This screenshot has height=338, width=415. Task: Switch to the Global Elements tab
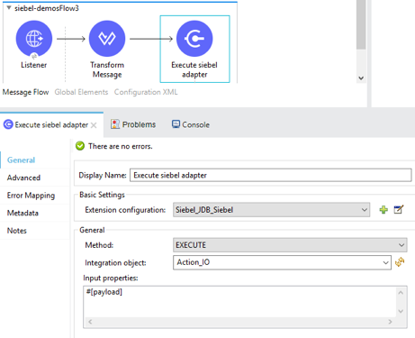(81, 92)
